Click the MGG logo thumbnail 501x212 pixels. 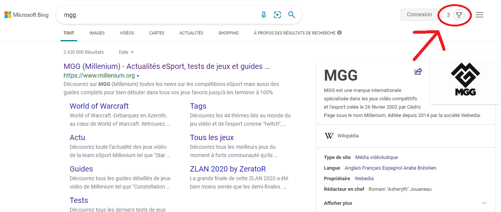click(x=465, y=79)
